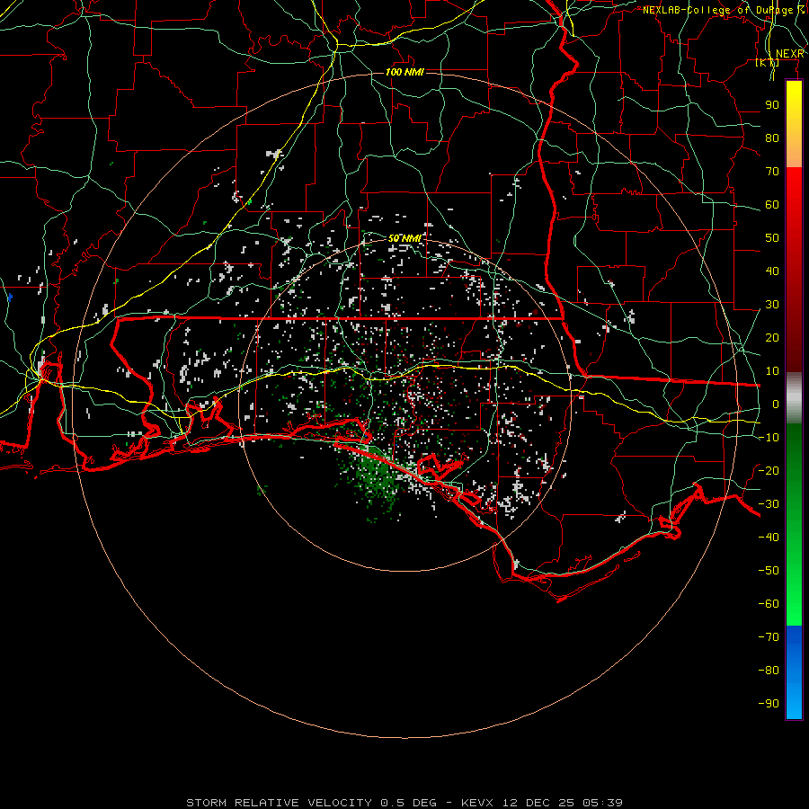Click the STORM RELATIVE VELOCITY product title
Screen dimensions: 809x809
279,803
